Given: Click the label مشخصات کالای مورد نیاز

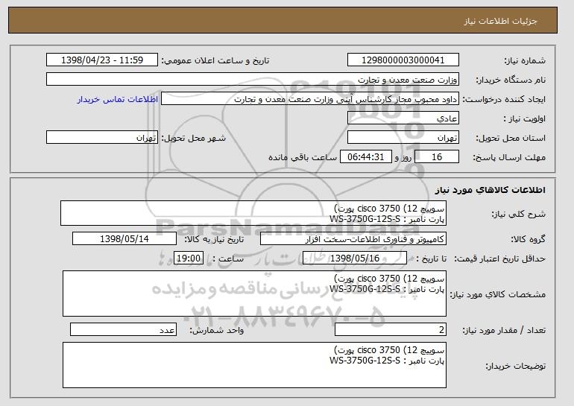Looking at the screenshot, I should [x=497, y=294].
